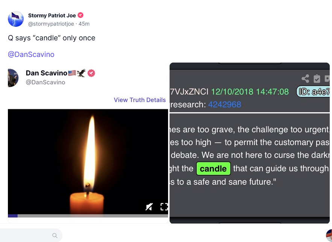Open research thread 4242968
Viewport: 332px width, 242px height.
click(x=224, y=105)
